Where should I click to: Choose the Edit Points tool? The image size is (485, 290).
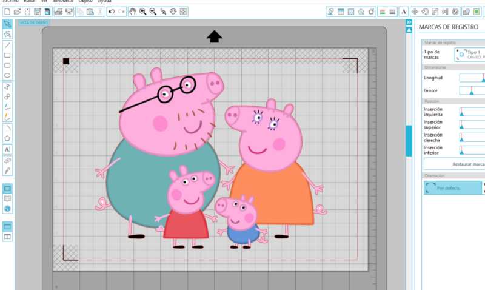(x=7, y=34)
